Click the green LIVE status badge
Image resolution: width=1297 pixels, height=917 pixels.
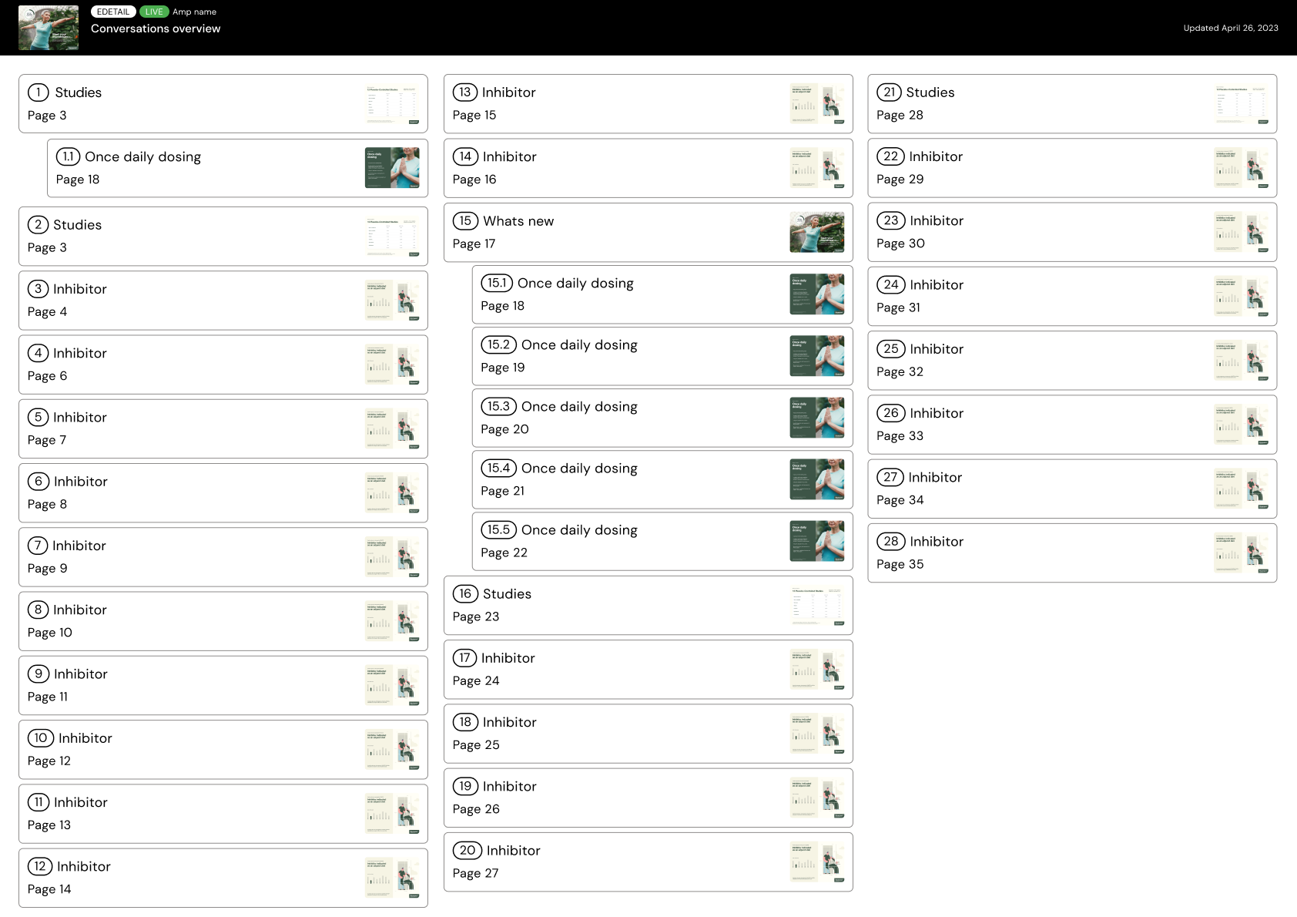154,12
